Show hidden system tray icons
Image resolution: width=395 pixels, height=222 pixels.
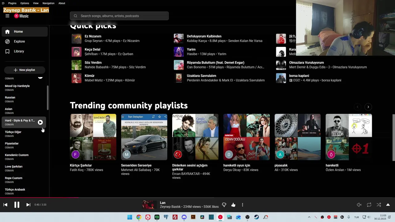[x=309, y=217]
